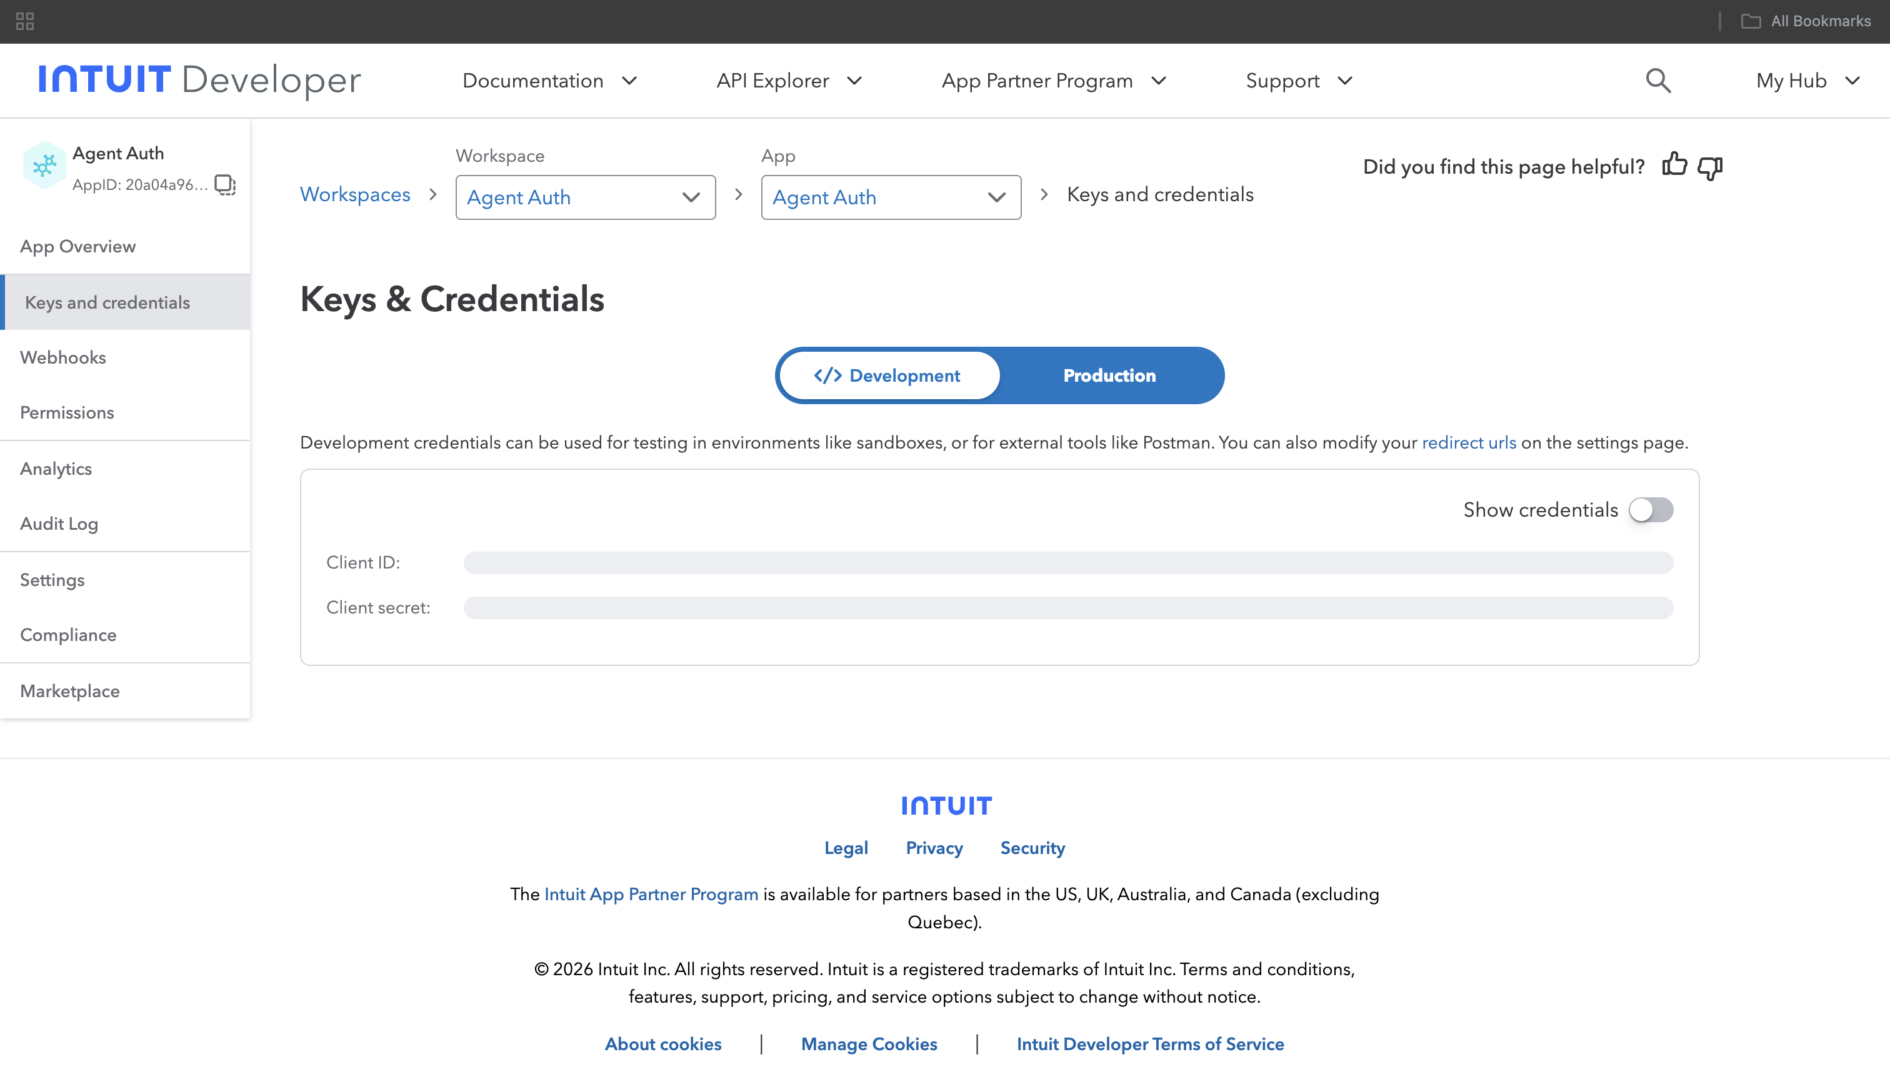Open the Manage Cookies link
Image resolution: width=1890 pixels, height=1077 pixels.
(869, 1045)
